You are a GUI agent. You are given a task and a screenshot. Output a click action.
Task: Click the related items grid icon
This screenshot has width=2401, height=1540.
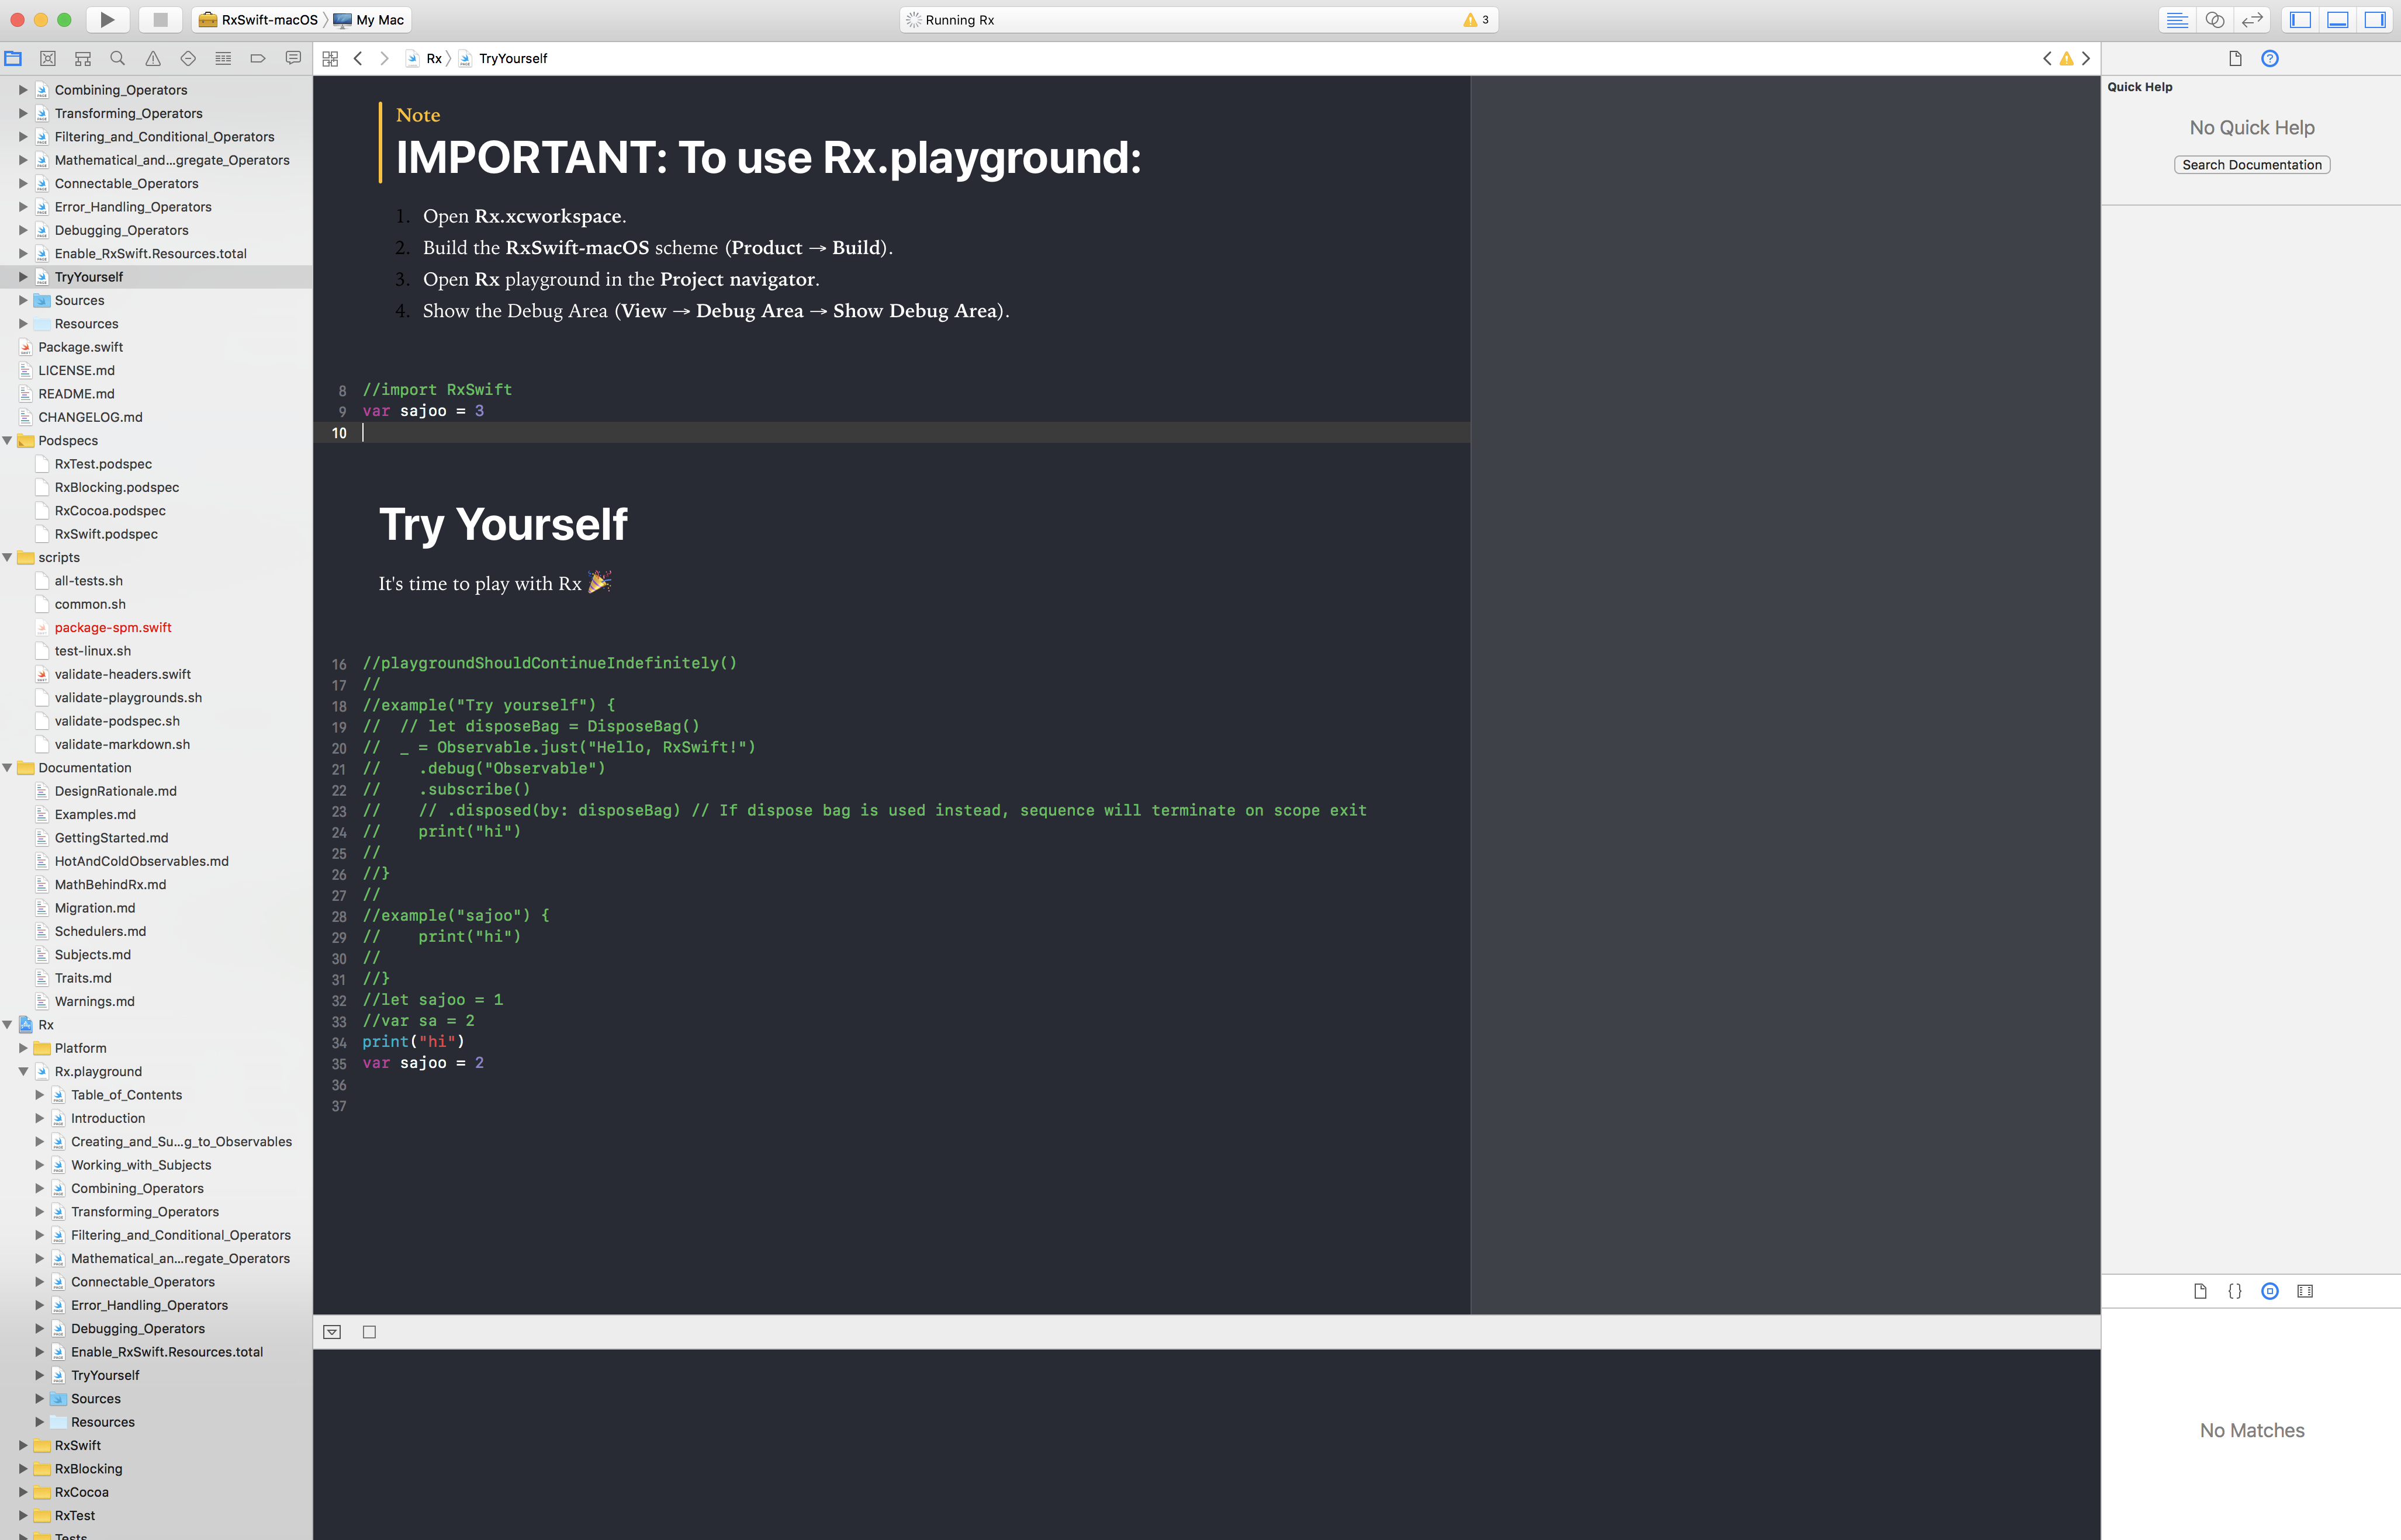[x=330, y=58]
